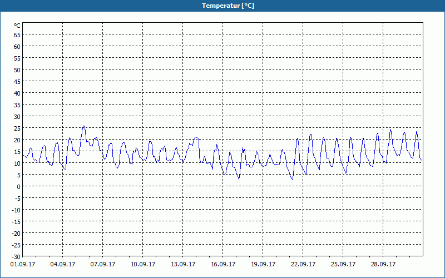Screen dimensions: 445x278
Task: Click the -15 y-axis label
Action: coord(16,221)
